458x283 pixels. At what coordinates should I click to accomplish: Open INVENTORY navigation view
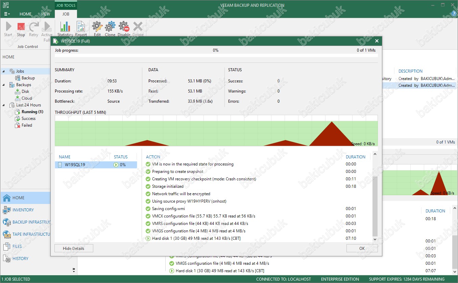26,210
